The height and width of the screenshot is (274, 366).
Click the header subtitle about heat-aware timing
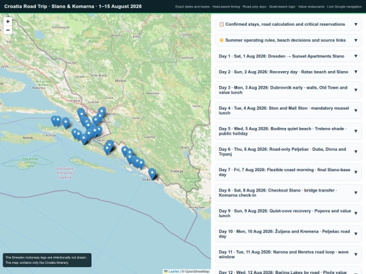pyautogui.click(x=268, y=7)
